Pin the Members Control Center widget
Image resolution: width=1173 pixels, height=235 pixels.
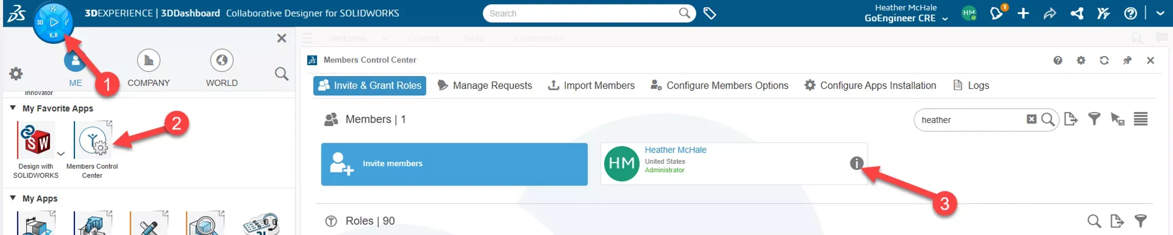point(1127,60)
